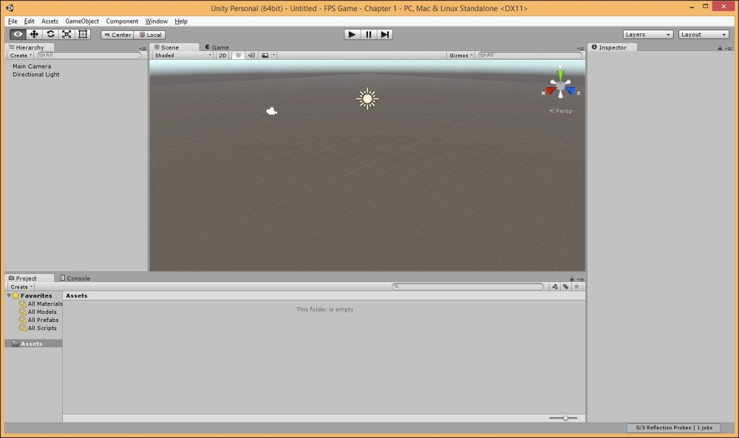Toggle 2D mode in Scene view
The height and width of the screenshot is (438, 739).
click(x=223, y=55)
